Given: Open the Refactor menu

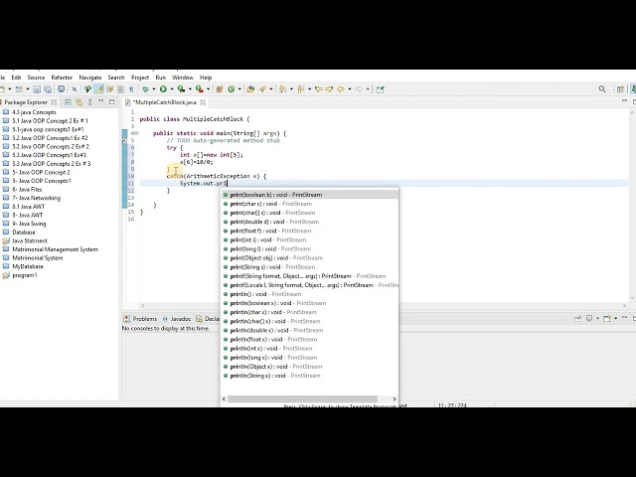Looking at the screenshot, I should click(x=62, y=78).
